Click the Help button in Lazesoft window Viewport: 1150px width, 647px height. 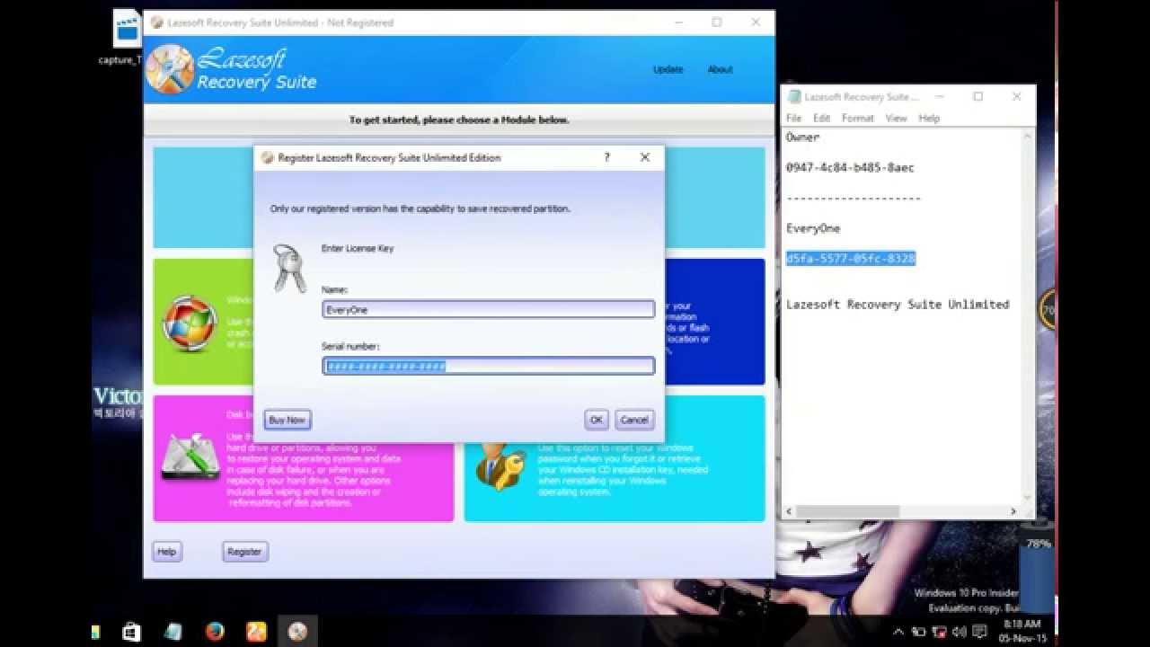point(166,552)
